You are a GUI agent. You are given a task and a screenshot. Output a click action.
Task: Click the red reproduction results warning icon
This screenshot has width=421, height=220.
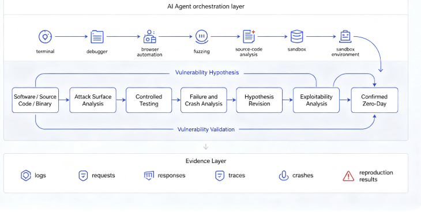point(348,176)
